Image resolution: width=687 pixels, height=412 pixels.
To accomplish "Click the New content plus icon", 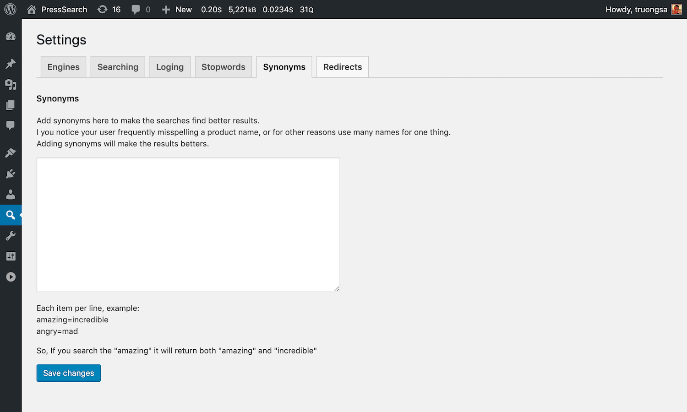I will (x=166, y=10).
